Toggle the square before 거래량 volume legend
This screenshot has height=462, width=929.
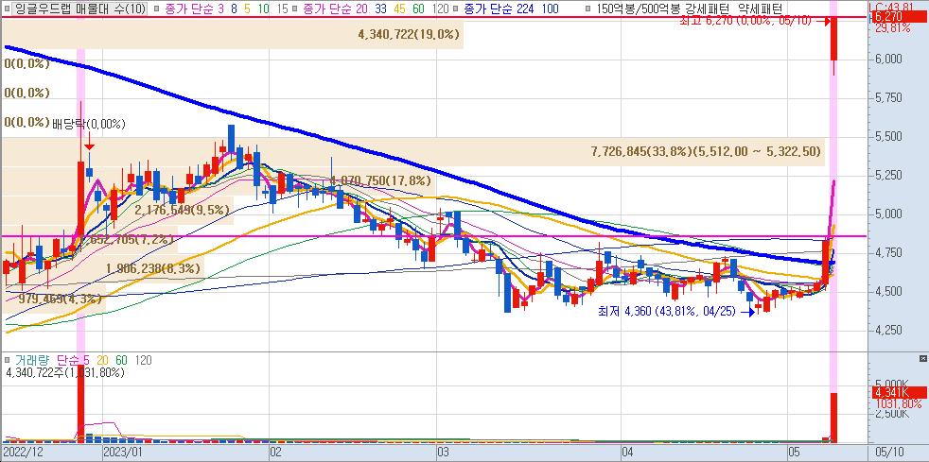8,360
